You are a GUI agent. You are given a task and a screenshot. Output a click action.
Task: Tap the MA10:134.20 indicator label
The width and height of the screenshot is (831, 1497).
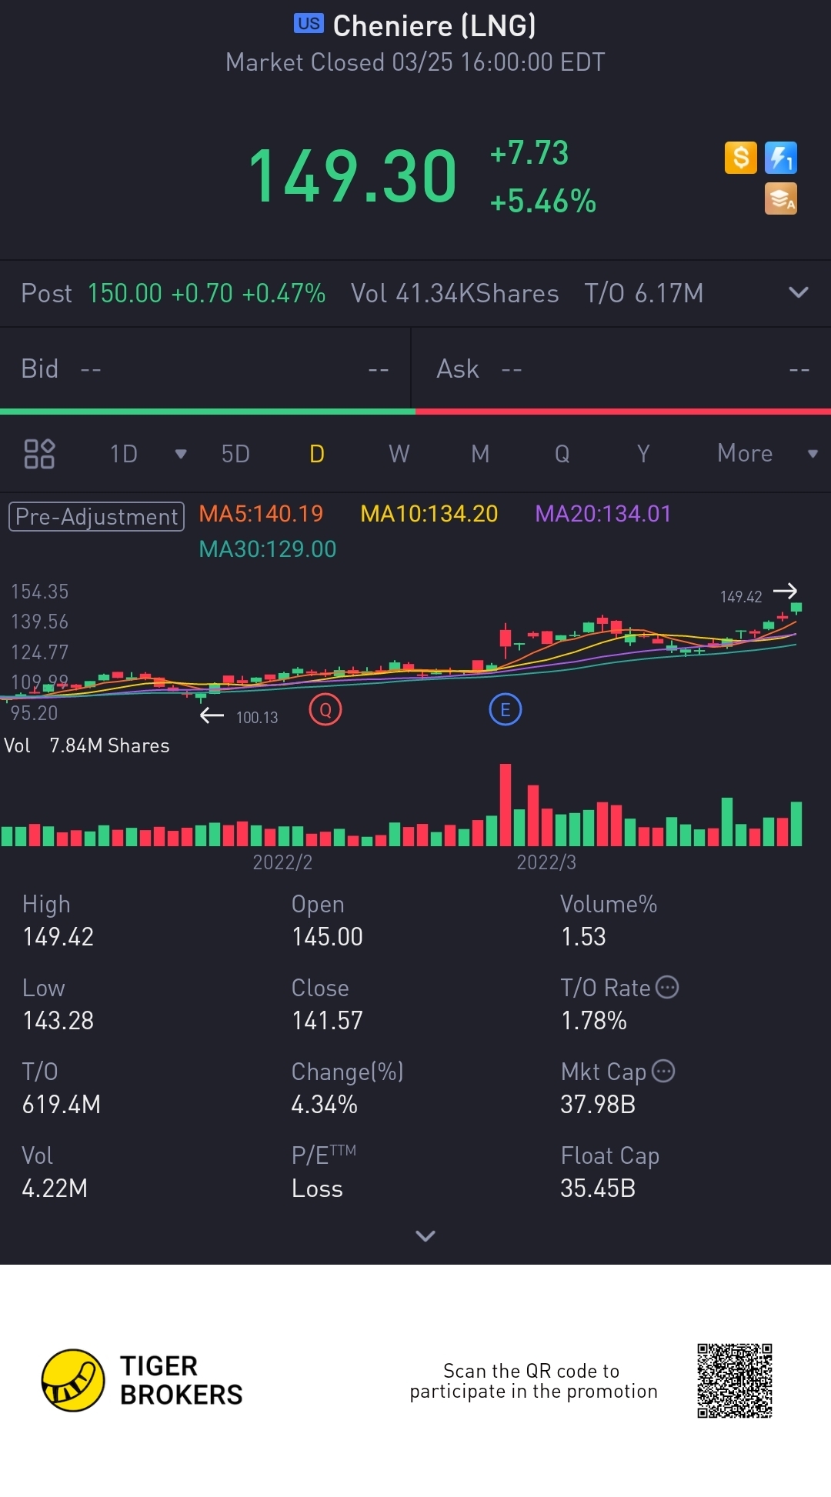pos(429,514)
